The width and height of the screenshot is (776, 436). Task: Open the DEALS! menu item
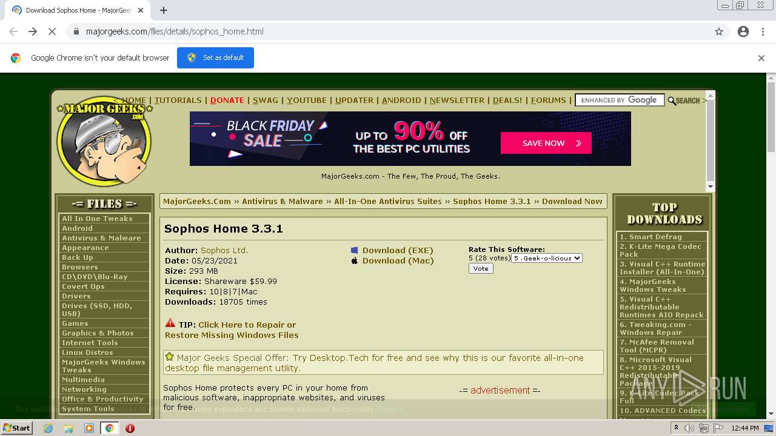click(507, 101)
